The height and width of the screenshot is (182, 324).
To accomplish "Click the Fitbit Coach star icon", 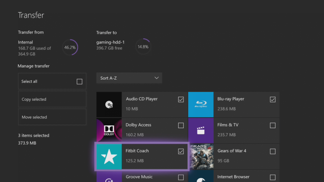I will 109,157.
